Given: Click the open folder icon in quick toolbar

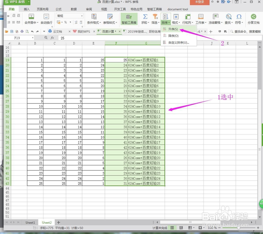Looking at the screenshot, I should pyautogui.click(x=7, y=31).
